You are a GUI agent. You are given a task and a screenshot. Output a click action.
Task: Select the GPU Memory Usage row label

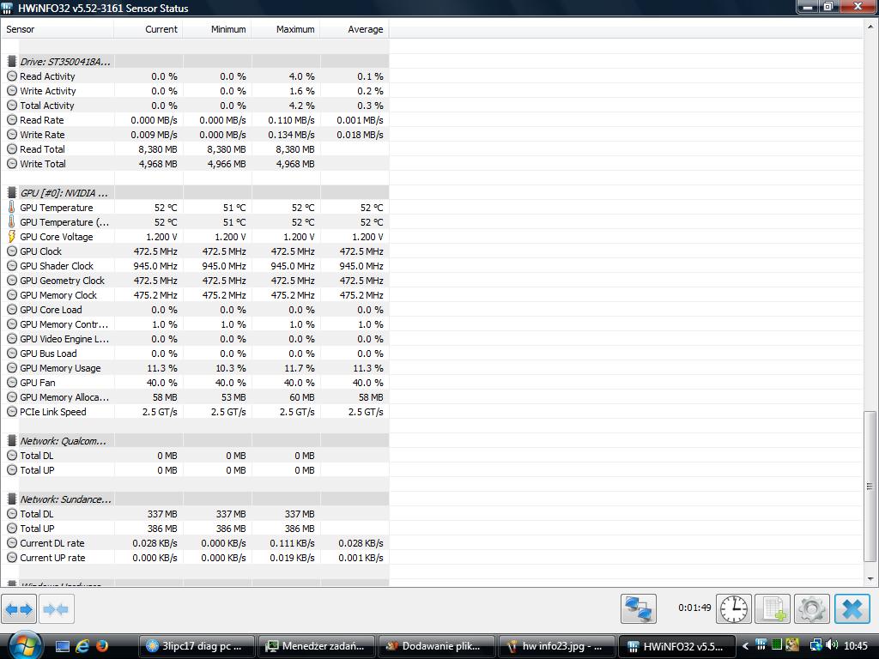61,367
